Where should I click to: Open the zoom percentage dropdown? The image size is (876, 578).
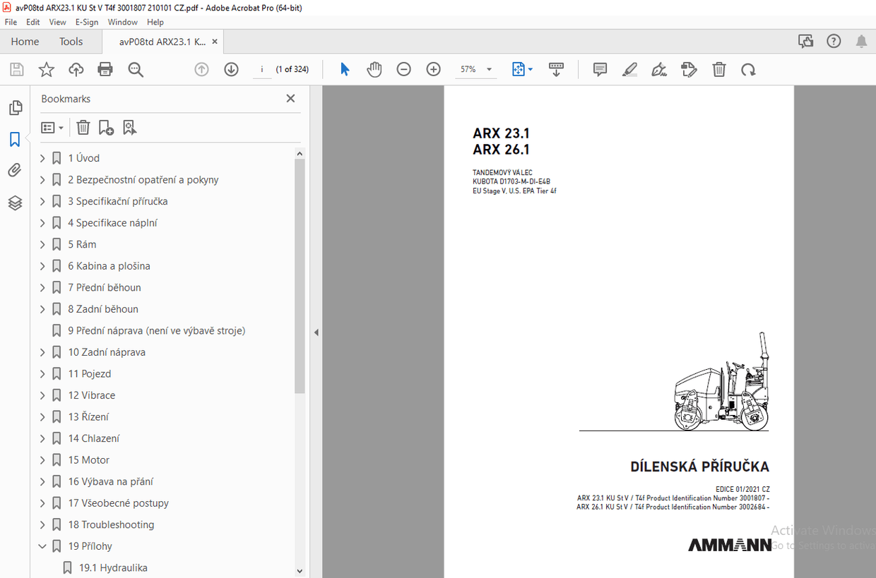point(488,69)
